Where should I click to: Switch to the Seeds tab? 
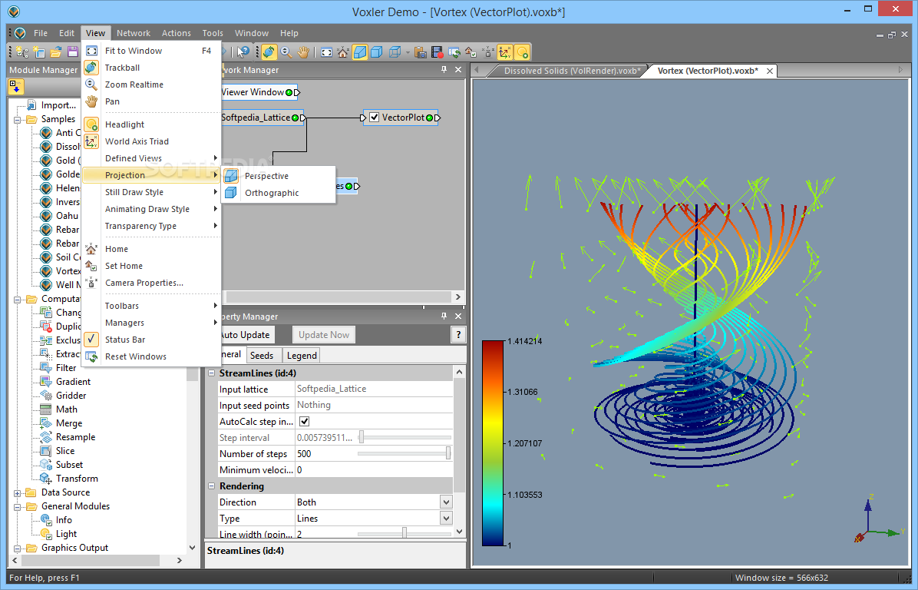(262, 355)
